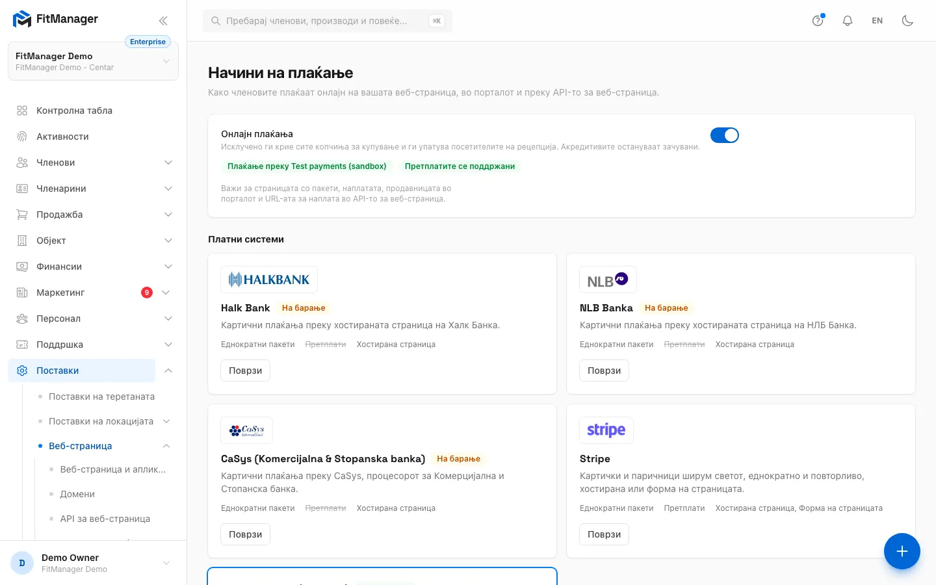The height and width of the screenshot is (585, 936).
Task: Click the blue plus floating button
Action: click(x=902, y=551)
